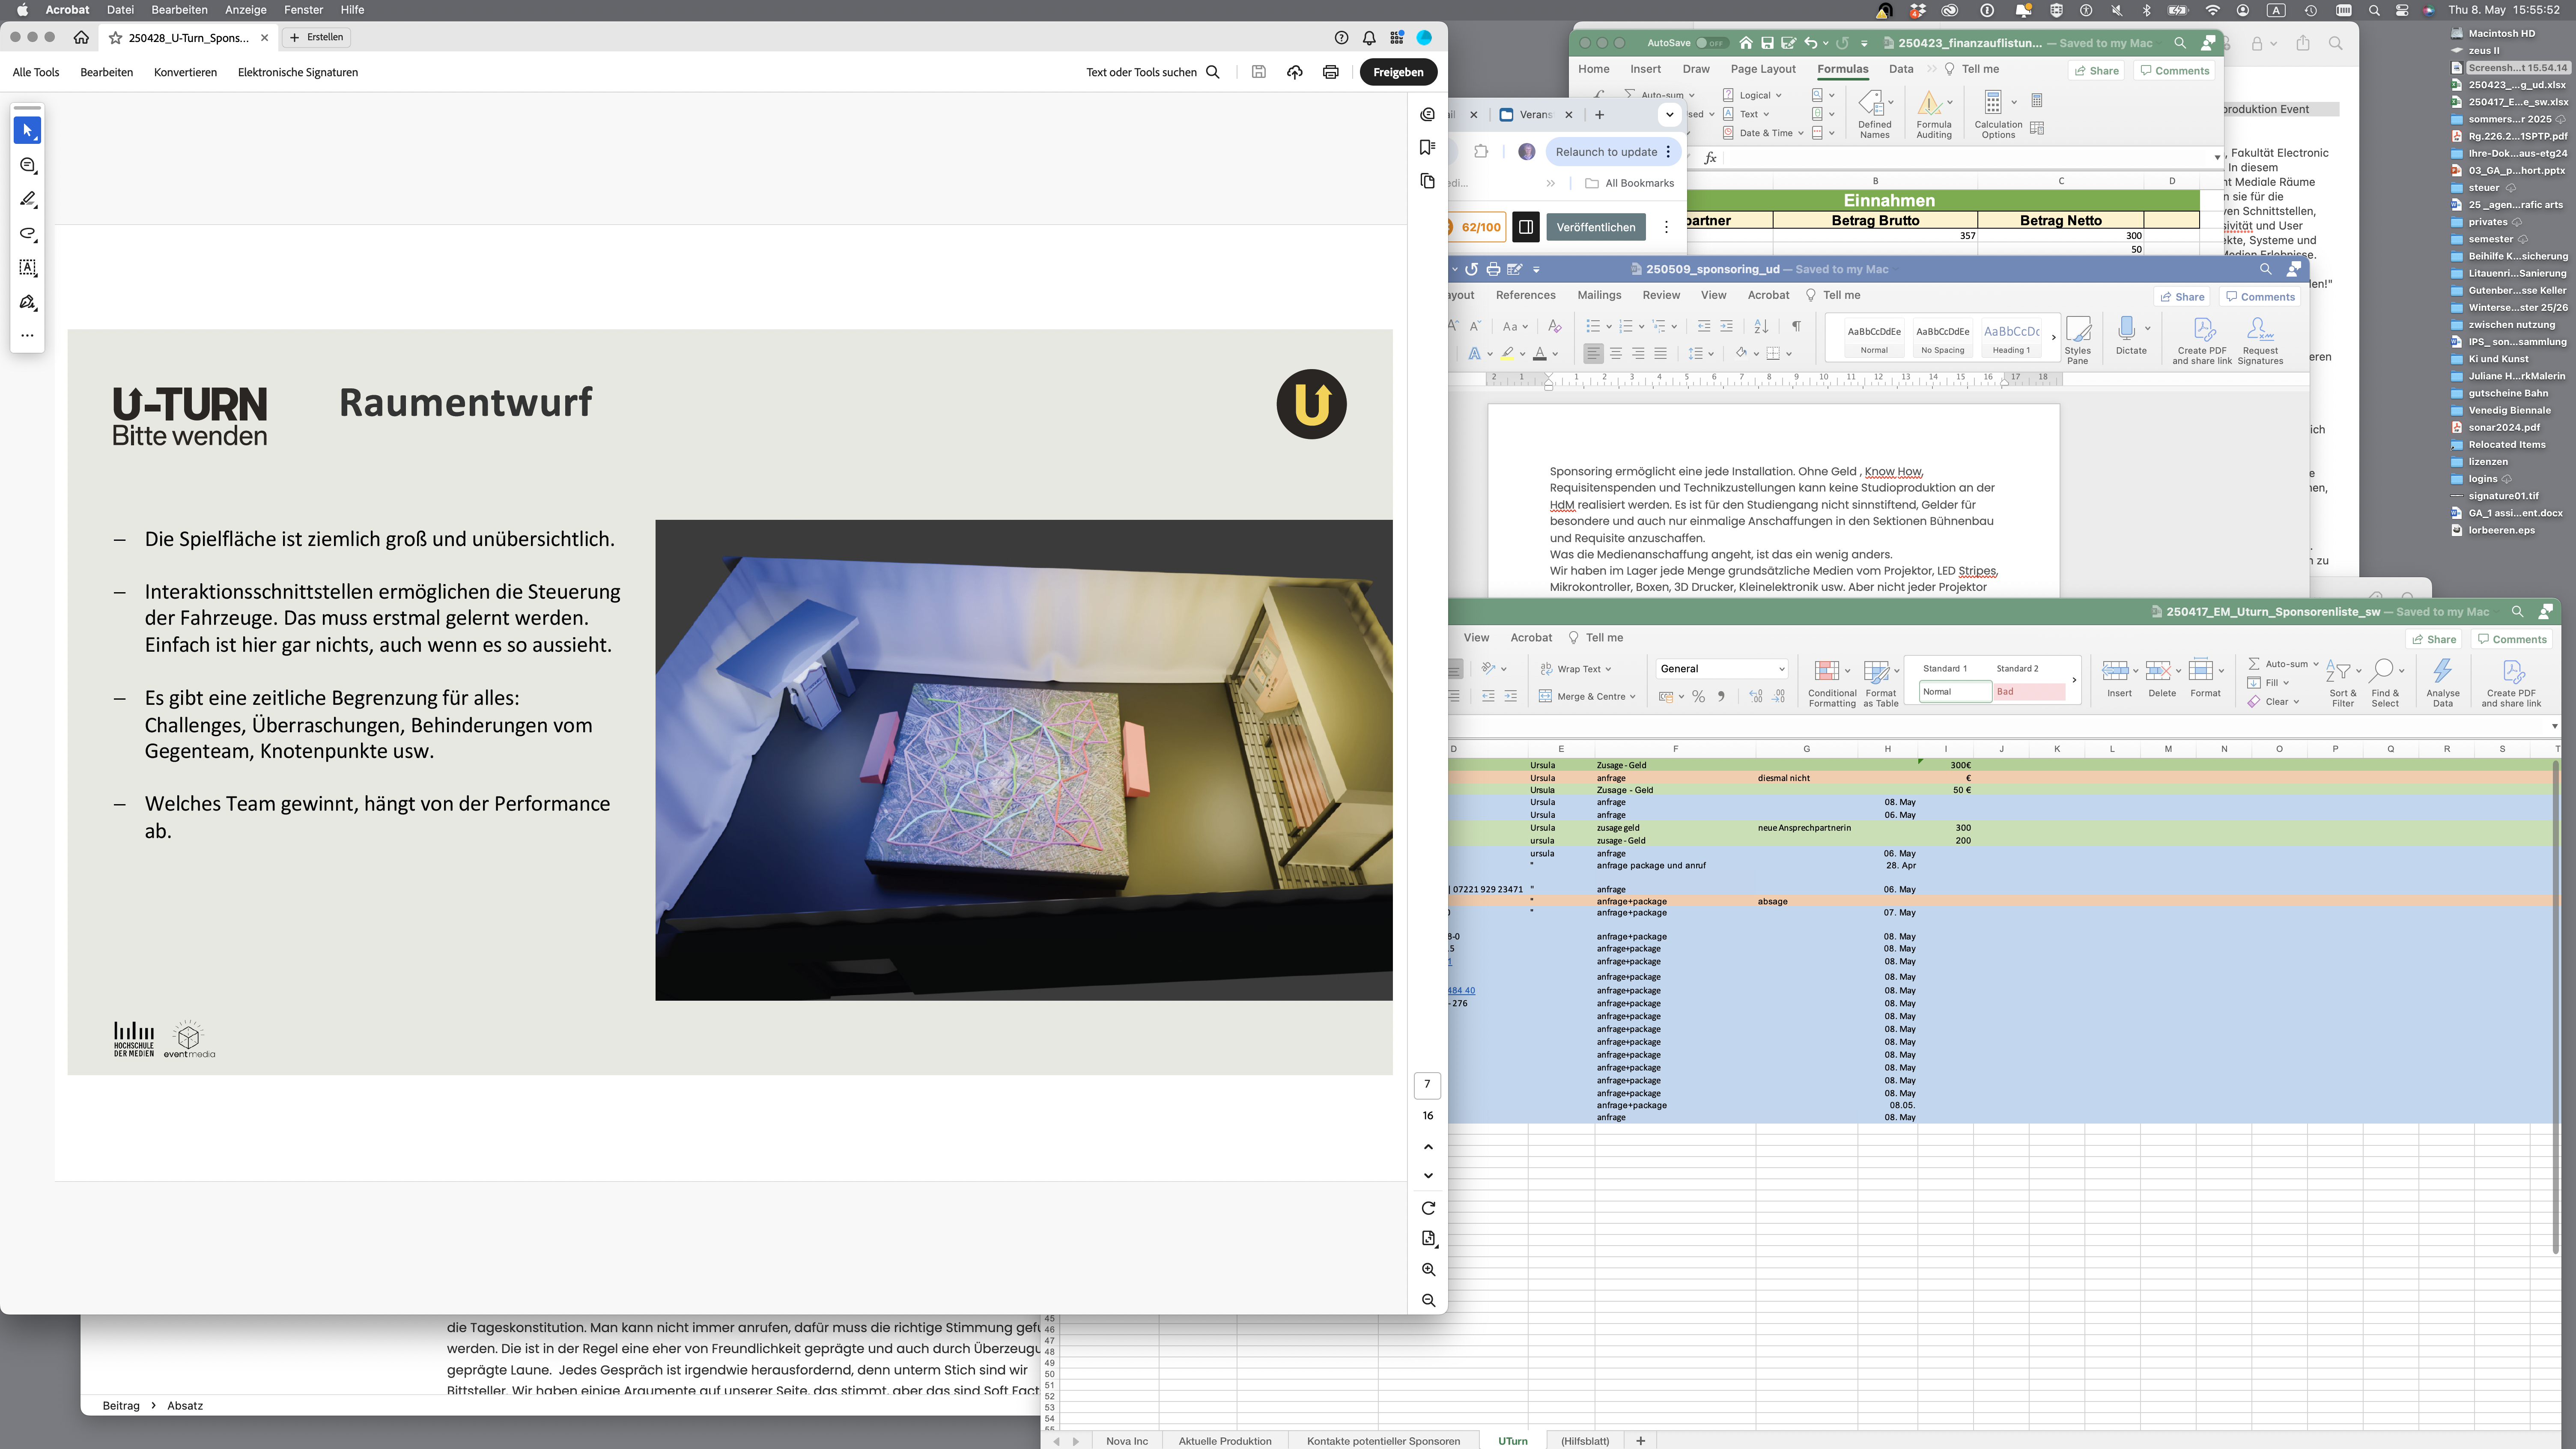Select the highlighter pen tool in Acrobat
This screenshot has height=1449, width=2576.
tap(28, 199)
